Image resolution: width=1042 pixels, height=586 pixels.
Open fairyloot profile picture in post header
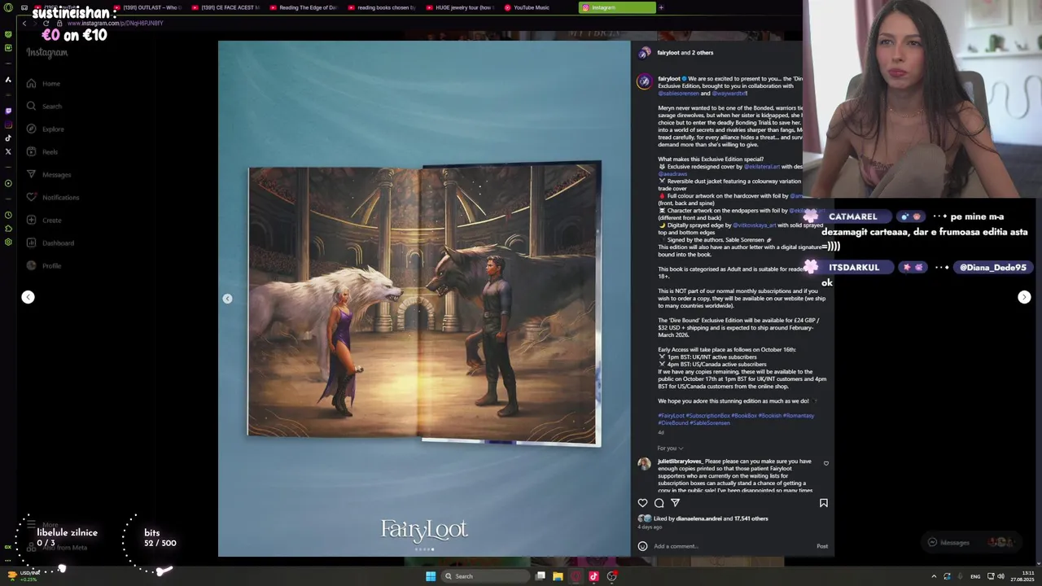[644, 53]
